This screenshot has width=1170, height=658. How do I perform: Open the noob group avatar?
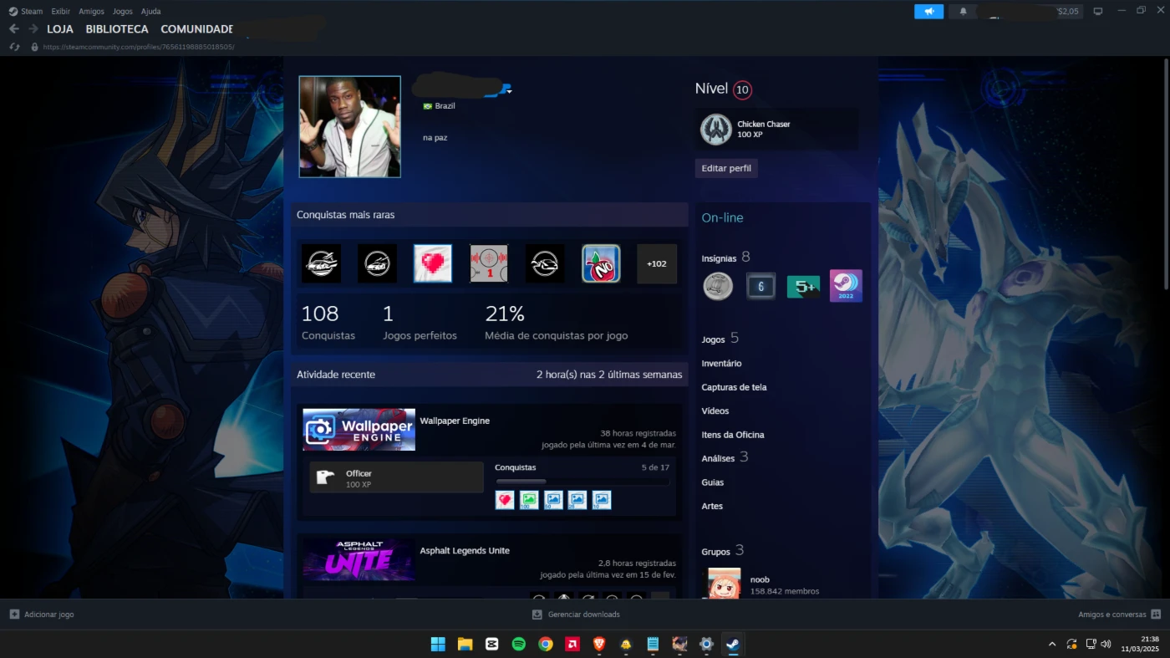tap(724, 584)
